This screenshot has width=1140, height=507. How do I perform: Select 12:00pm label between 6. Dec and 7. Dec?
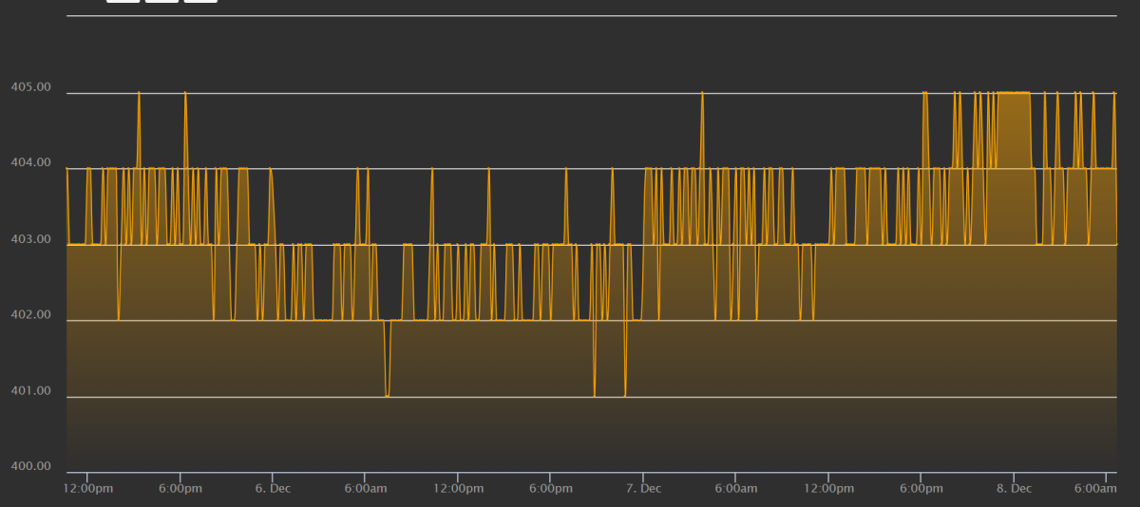458,489
